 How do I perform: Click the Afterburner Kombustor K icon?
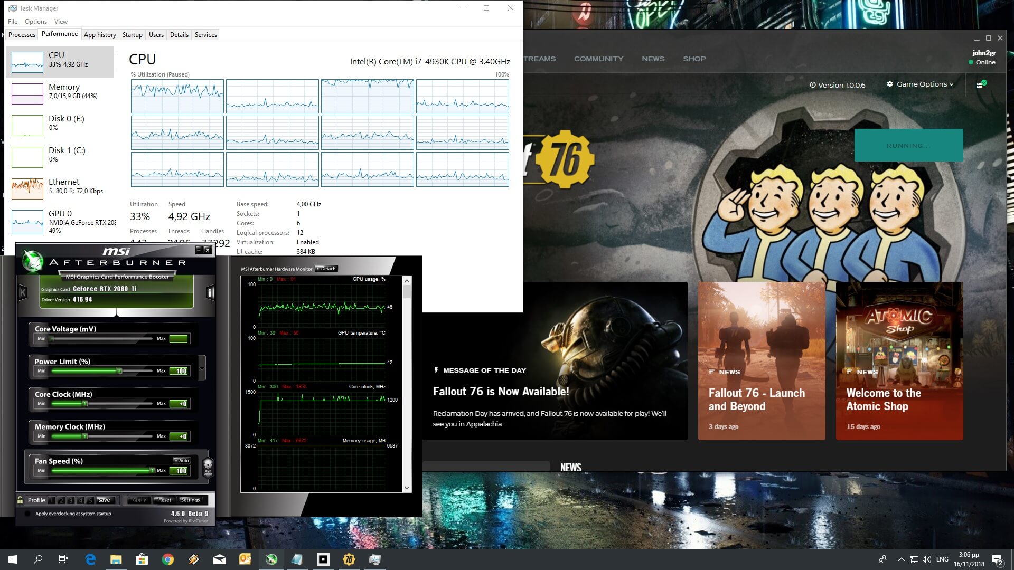pyautogui.click(x=23, y=292)
